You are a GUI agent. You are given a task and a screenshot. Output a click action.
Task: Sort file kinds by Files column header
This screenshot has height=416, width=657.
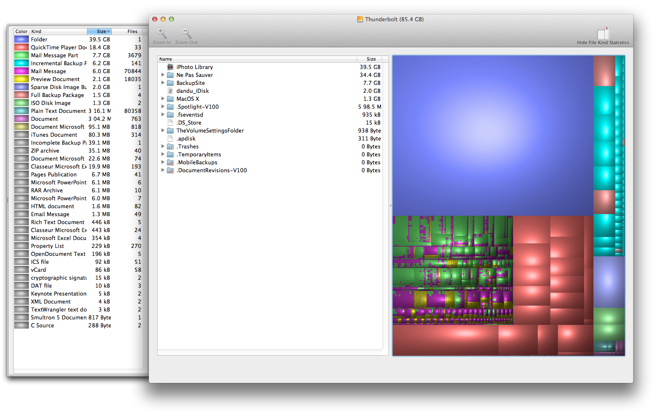point(132,31)
